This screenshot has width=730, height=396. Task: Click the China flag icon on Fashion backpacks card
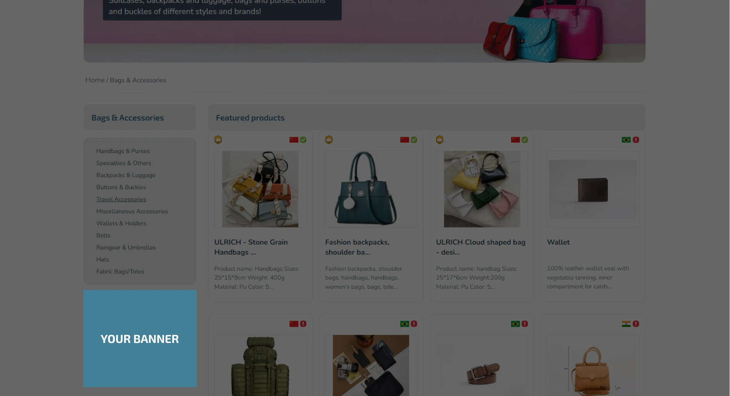pyautogui.click(x=405, y=140)
